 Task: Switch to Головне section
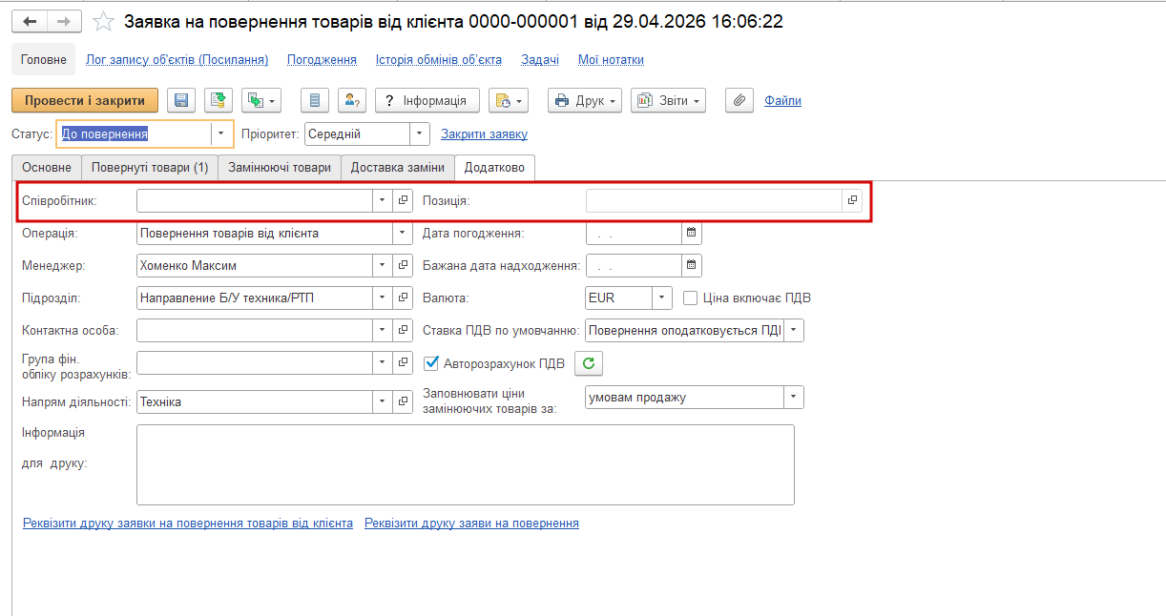(44, 59)
